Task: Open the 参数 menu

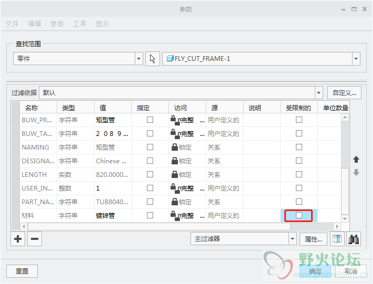Action: pyautogui.click(x=57, y=24)
